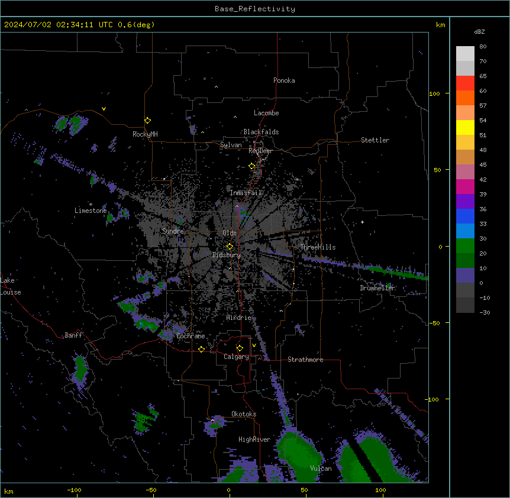
Task: Click the white caret marker west of Lacombe
Action: pos(235,117)
